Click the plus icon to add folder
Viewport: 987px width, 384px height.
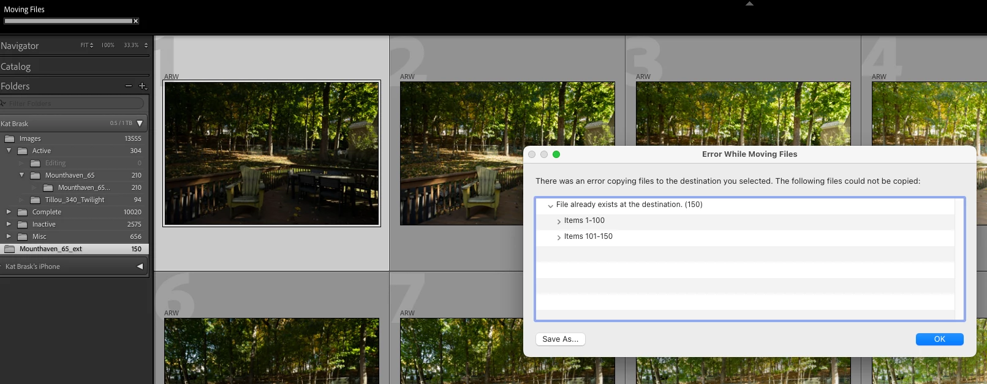[x=143, y=86]
